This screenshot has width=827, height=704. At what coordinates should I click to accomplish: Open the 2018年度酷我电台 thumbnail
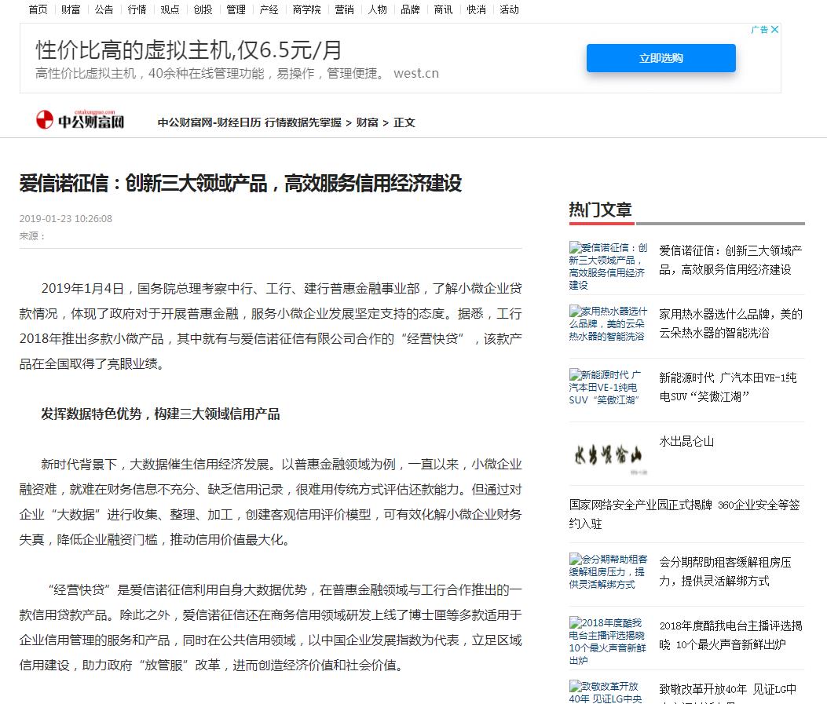tap(608, 641)
